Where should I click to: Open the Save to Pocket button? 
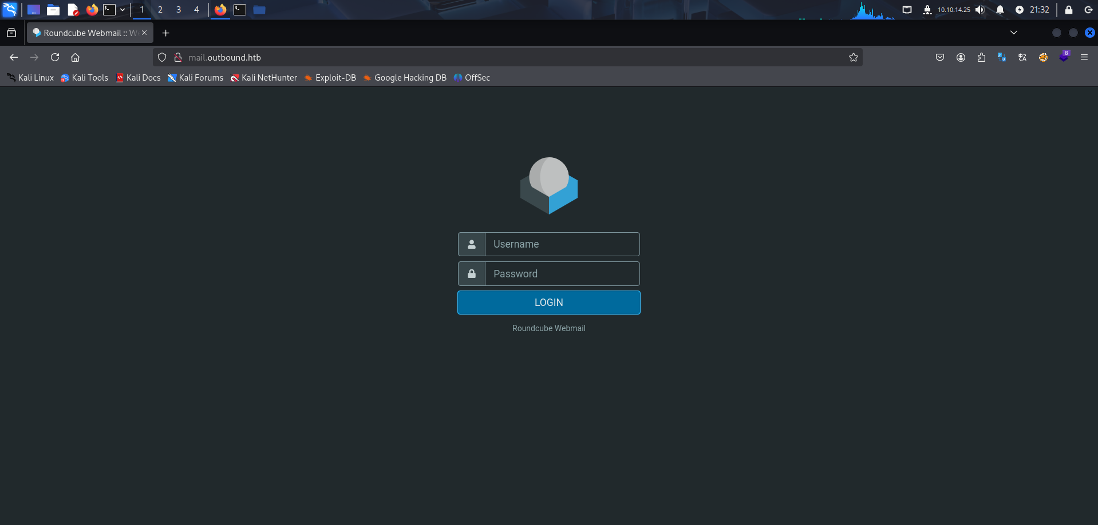point(940,57)
